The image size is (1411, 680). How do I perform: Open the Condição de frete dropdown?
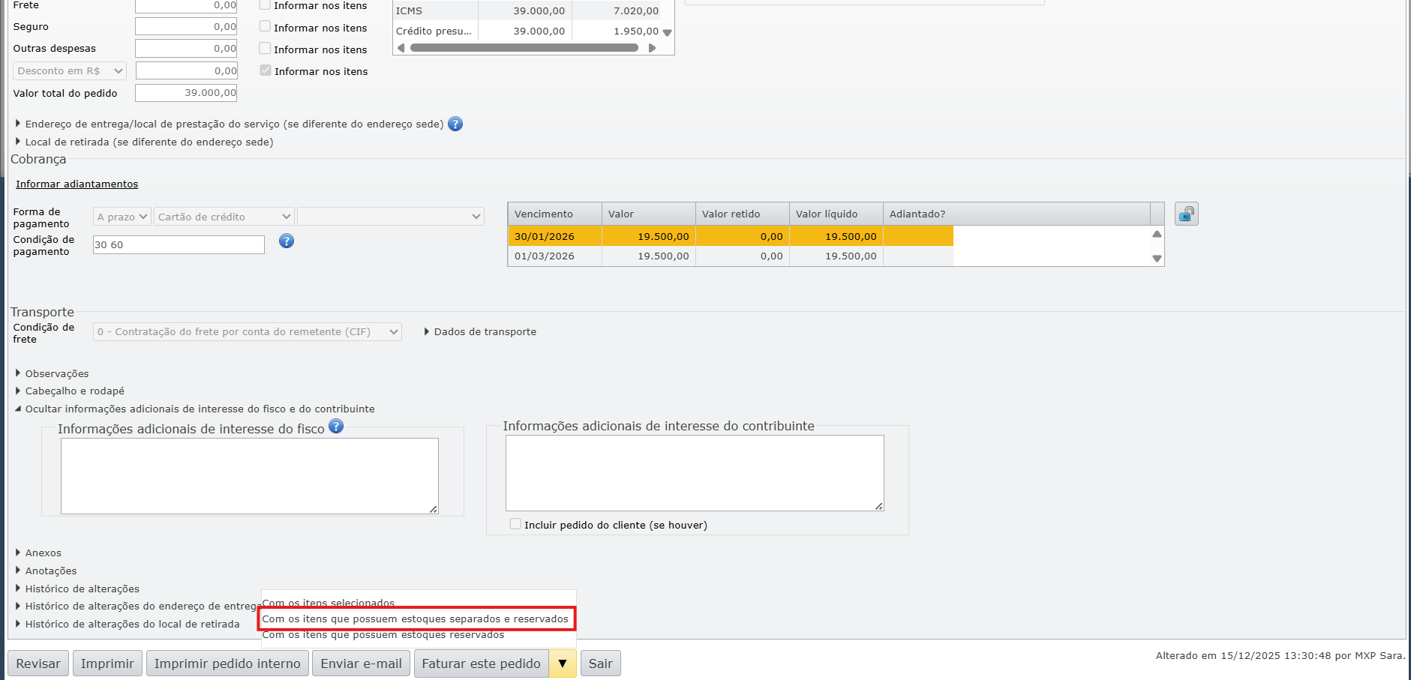click(248, 332)
